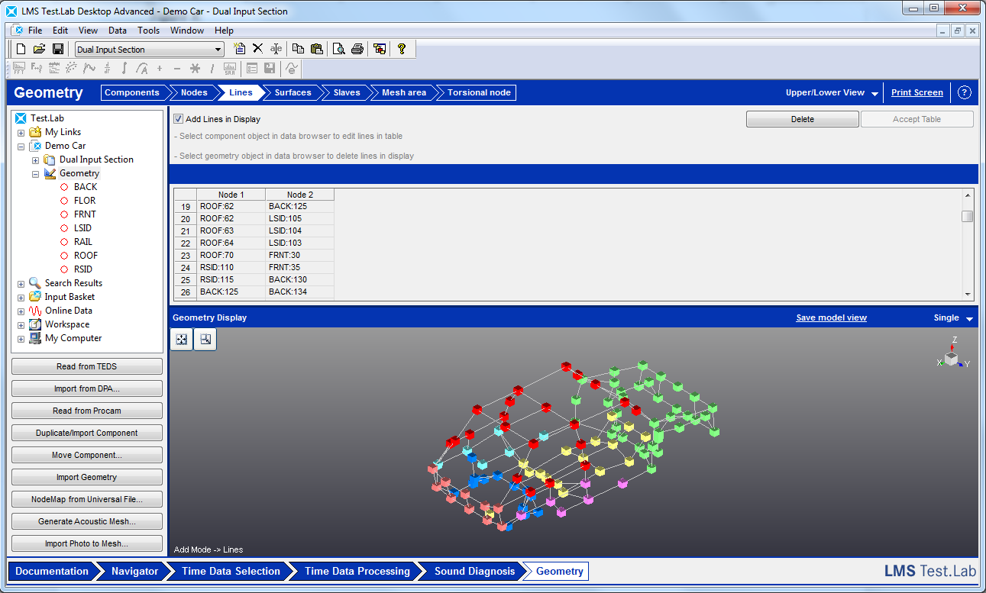This screenshot has height=593, width=986.
Task: Click the A-weighting curve toolbar icon
Action: [x=142, y=69]
